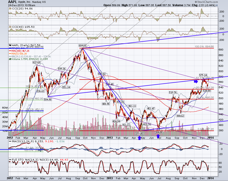Click the 580.02 price label
Viewport: 228px width, 181px height.
coord(102,74)
